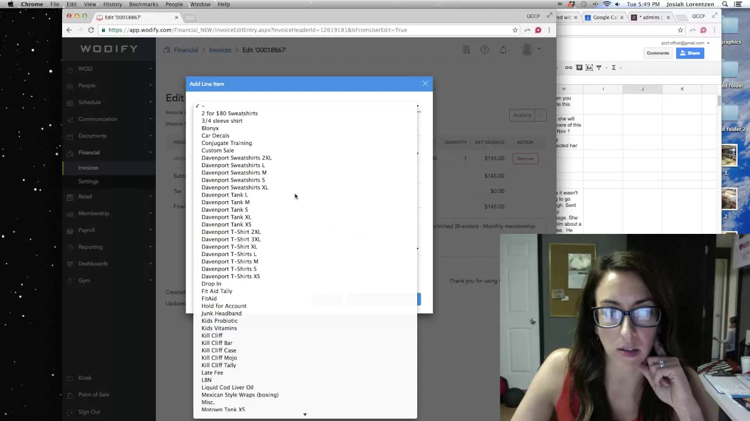The height and width of the screenshot is (421, 750).
Task: Open Comments in the spreadsheet window
Action: [x=657, y=53]
